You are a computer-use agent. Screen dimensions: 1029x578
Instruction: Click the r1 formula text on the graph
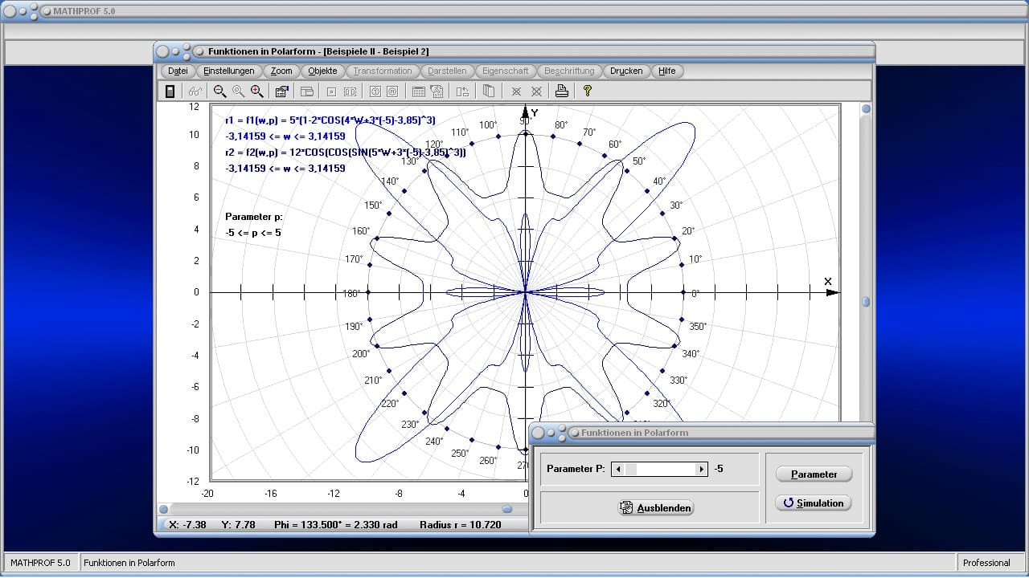tap(330, 120)
